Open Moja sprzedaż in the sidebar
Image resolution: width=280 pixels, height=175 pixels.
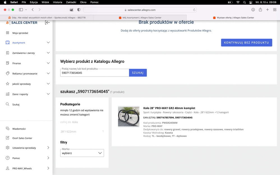point(20,33)
